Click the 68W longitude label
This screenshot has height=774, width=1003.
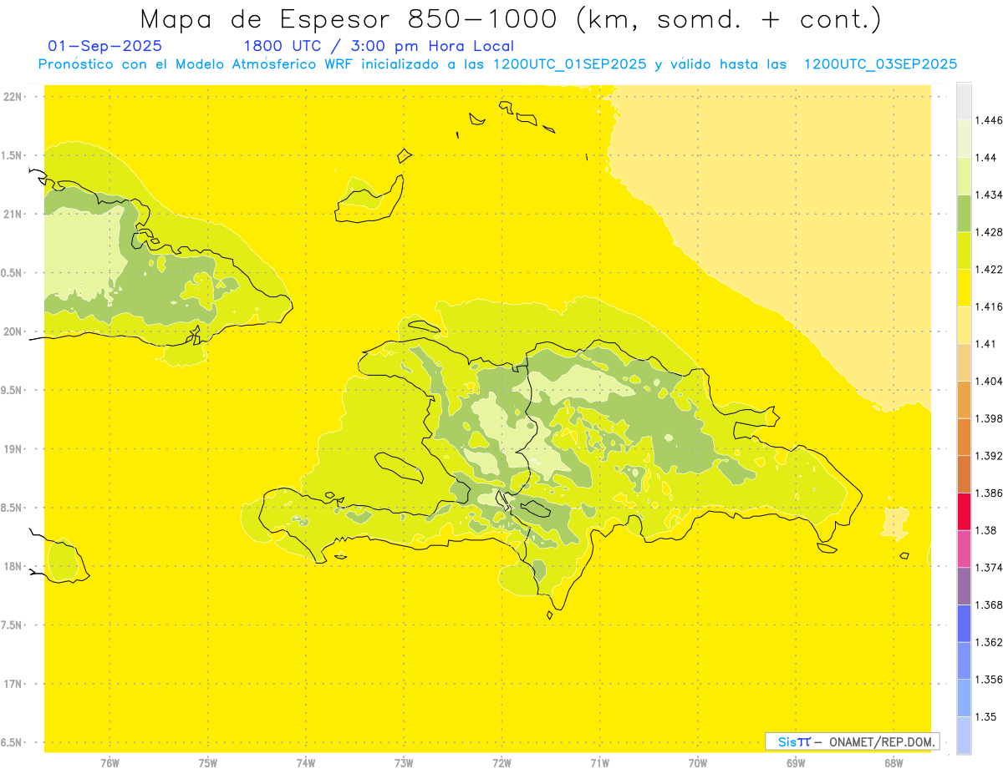point(894,762)
